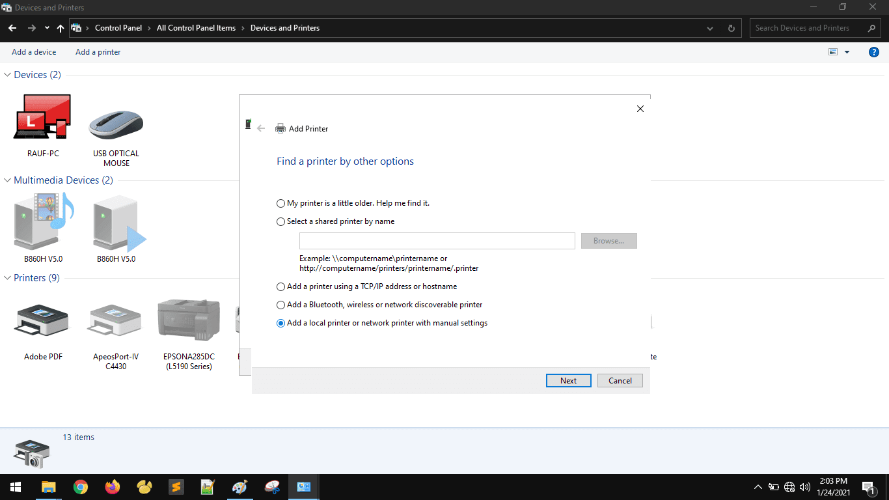Expand chevron after All Control Panel Items
Viewport: 889px width, 500px height.
pos(243,28)
